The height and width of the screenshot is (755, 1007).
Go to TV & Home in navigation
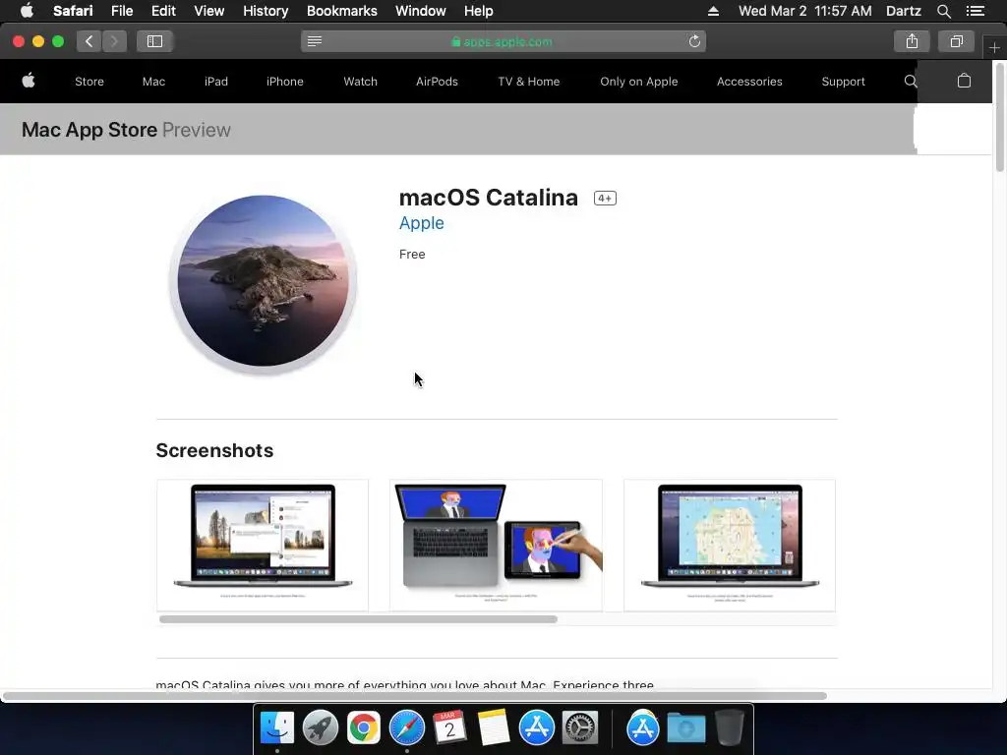(x=528, y=82)
